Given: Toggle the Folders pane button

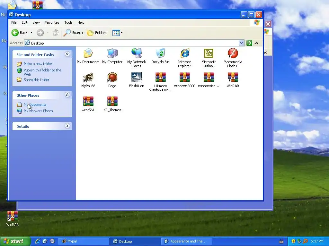Looking at the screenshot, I should (x=97, y=33).
